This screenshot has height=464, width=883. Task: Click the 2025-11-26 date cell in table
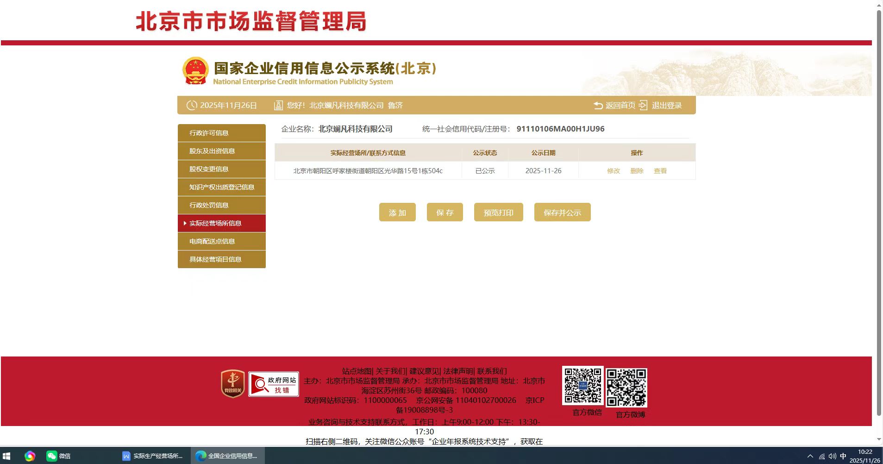click(x=544, y=171)
